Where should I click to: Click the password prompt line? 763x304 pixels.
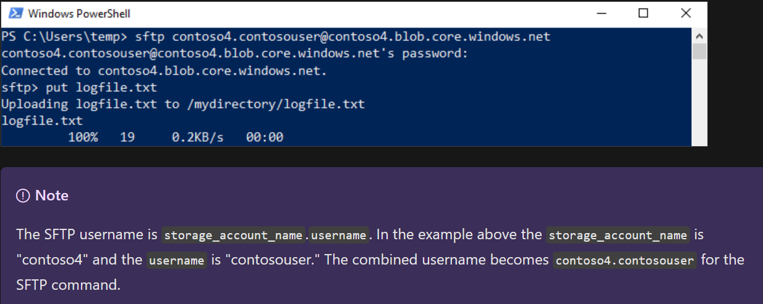[235, 54]
